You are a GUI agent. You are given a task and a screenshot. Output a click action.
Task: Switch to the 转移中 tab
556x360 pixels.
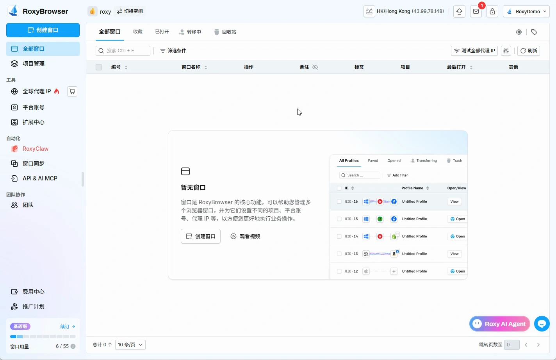point(190,32)
